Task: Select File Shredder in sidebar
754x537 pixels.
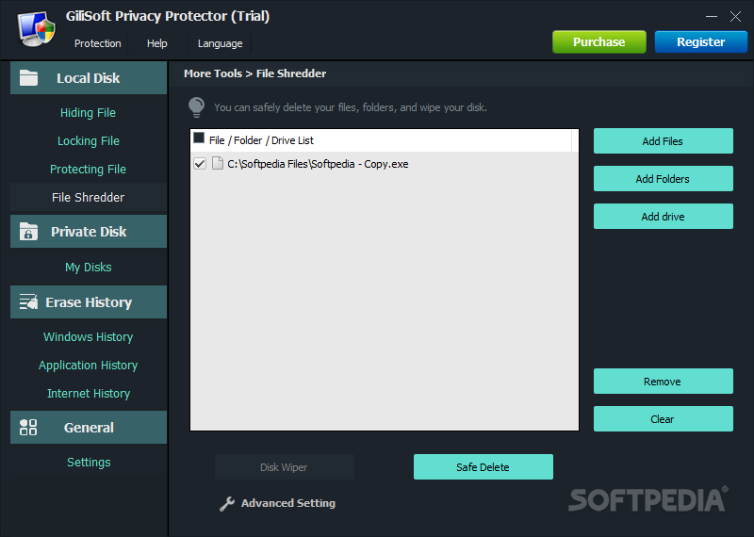Action: pyautogui.click(x=89, y=197)
